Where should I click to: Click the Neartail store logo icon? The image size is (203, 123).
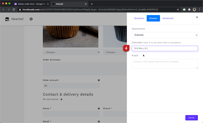[7, 19]
